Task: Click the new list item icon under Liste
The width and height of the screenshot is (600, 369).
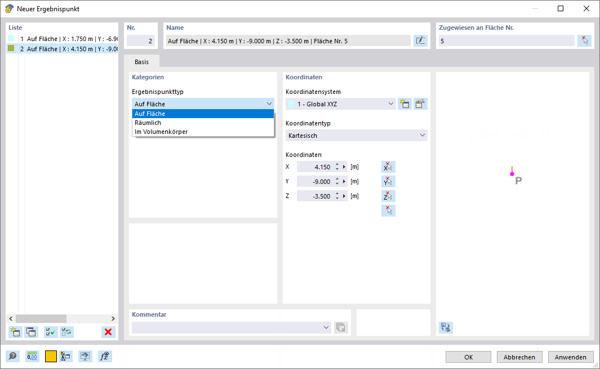Action: coord(15,332)
